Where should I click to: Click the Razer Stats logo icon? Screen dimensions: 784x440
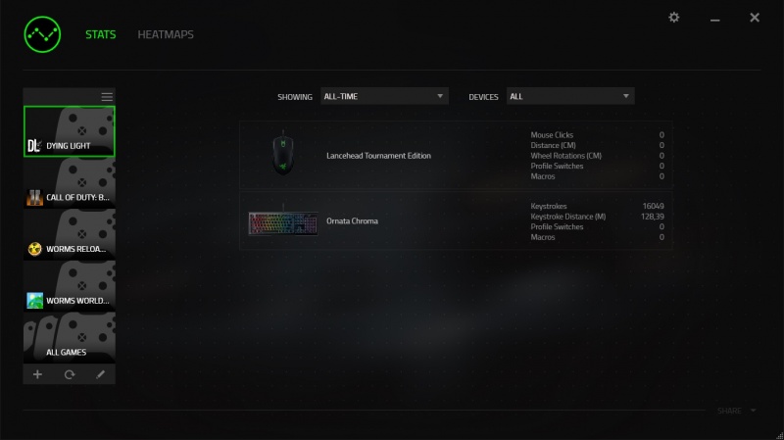pos(42,34)
